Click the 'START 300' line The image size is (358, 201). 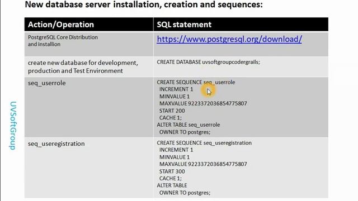(172, 171)
